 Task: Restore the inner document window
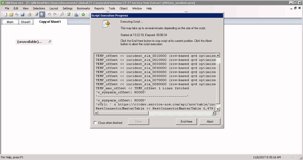pos(295,8)
